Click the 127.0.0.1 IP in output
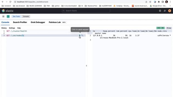 pos(97,36)
